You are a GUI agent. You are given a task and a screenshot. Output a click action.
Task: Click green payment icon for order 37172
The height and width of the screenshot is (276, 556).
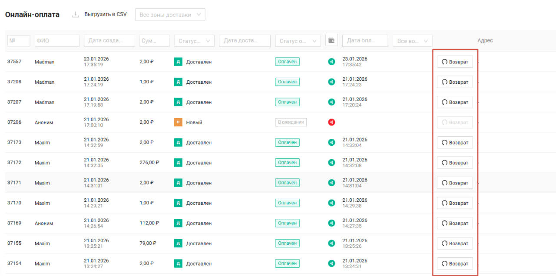click(331, 163)
